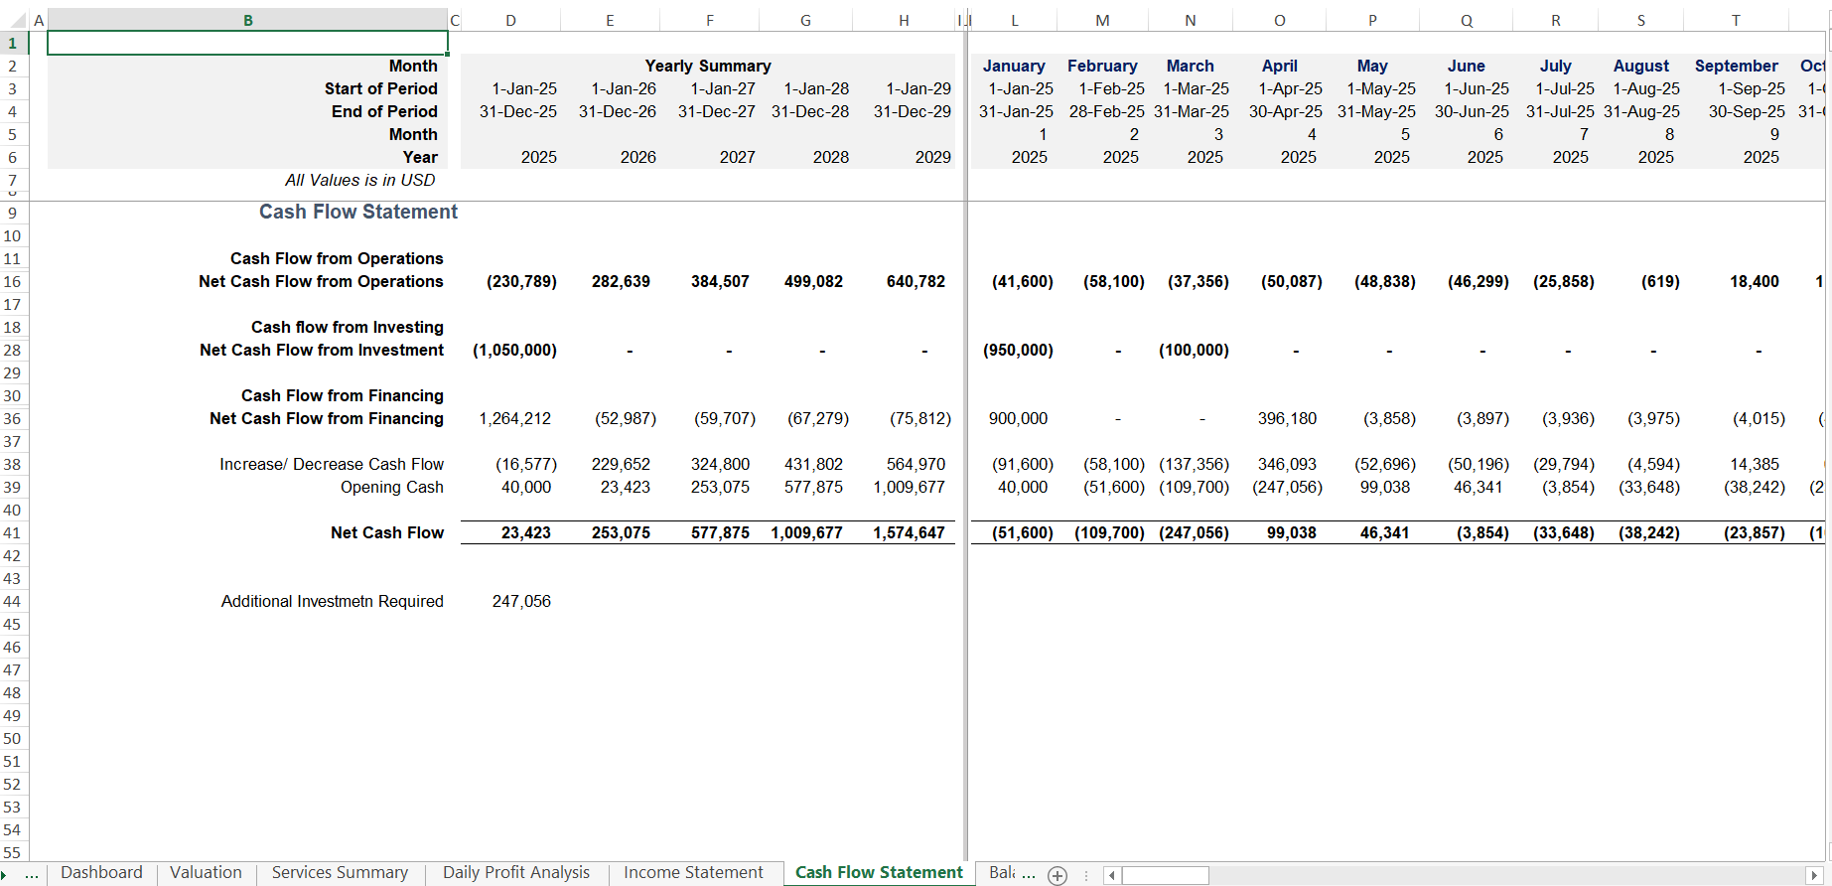Click horizontal scrollbar left arrow
Image resolution: width=1832 pixels, height=886 pixels.
click(x=1112, y=875)
